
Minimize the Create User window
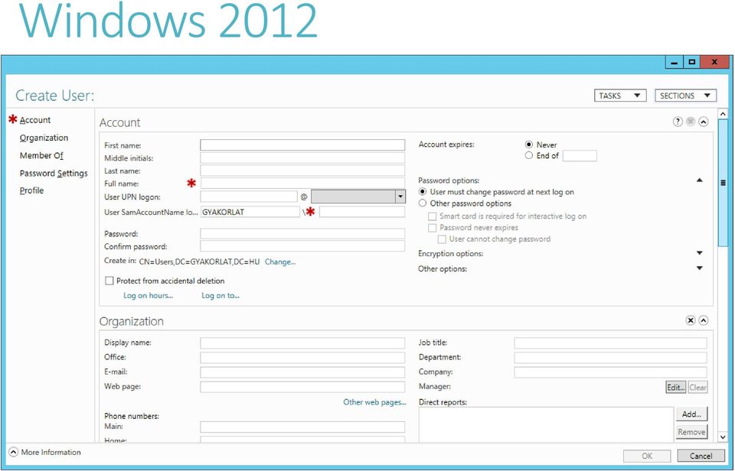[x=674, y=62]
